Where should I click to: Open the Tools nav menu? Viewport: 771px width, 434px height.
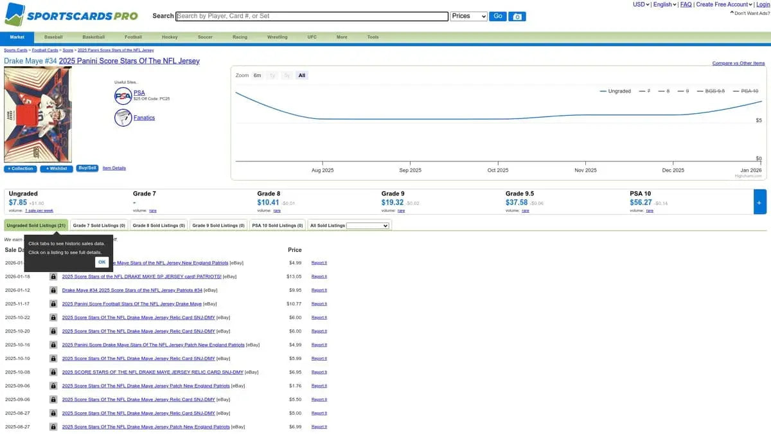373,37
